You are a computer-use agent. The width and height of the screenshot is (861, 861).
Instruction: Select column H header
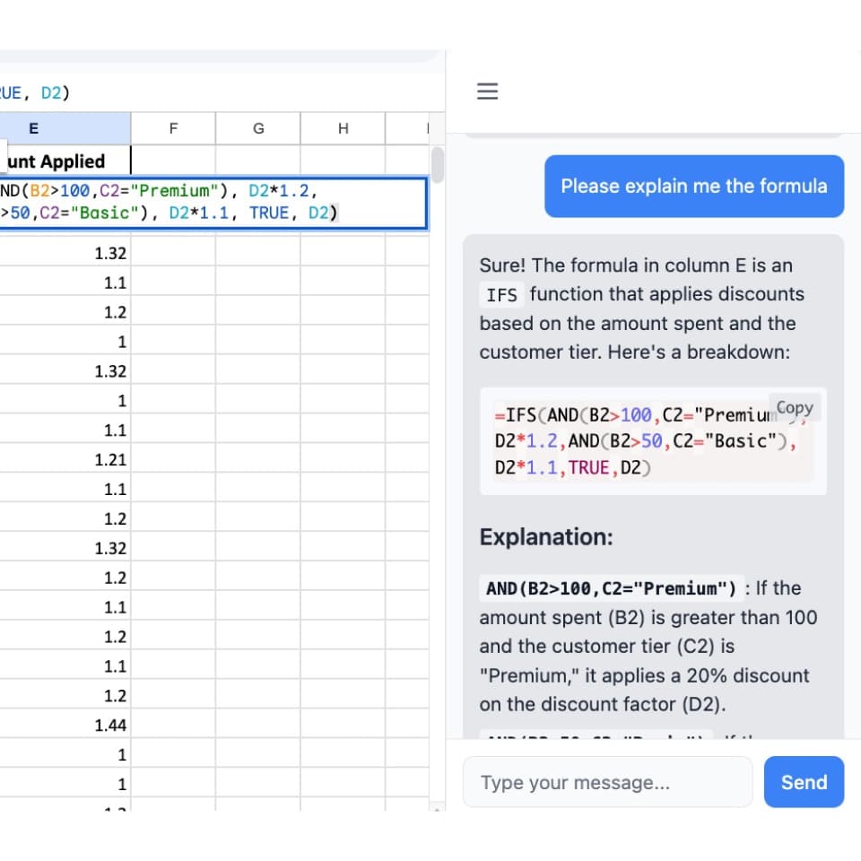point(343,128)
